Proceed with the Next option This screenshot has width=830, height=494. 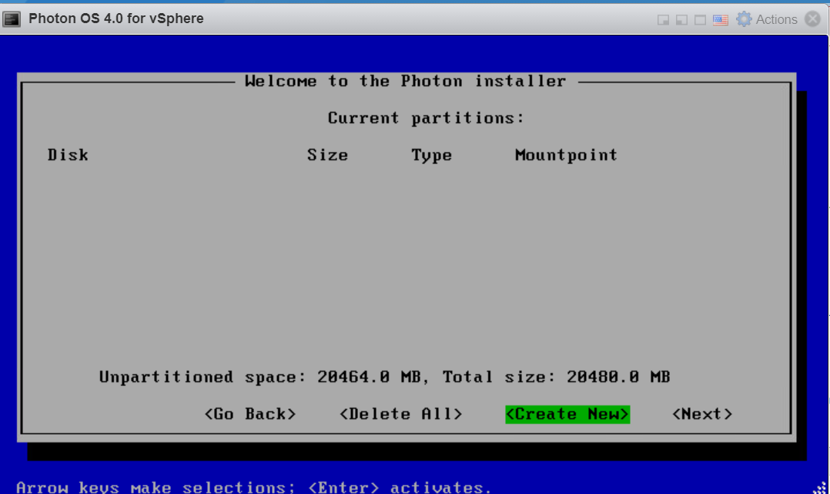pos(701,414)
